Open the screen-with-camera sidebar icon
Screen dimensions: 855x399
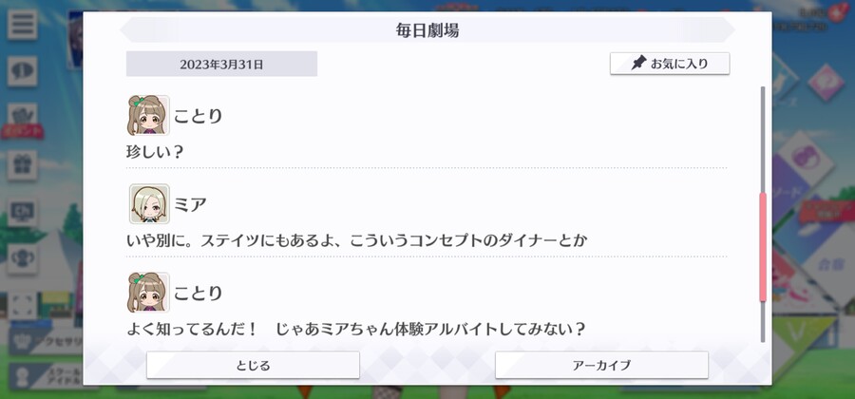coord(23,212)
